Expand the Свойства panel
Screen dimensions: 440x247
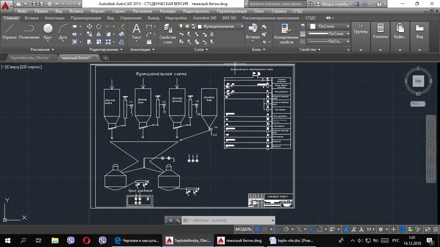[310, 50]
